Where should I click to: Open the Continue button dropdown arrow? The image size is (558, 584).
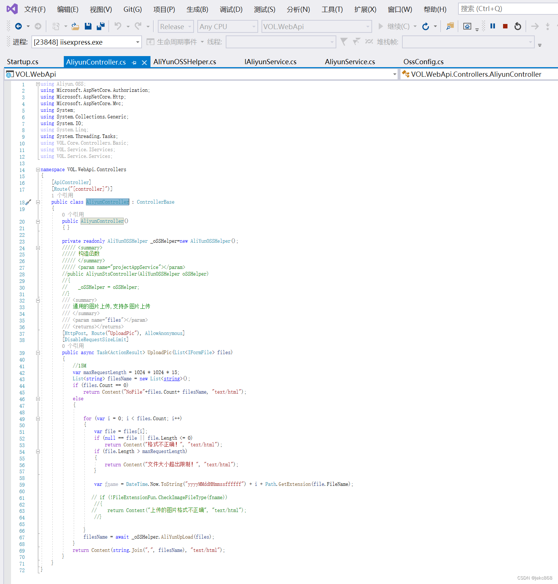click(415, 27)
